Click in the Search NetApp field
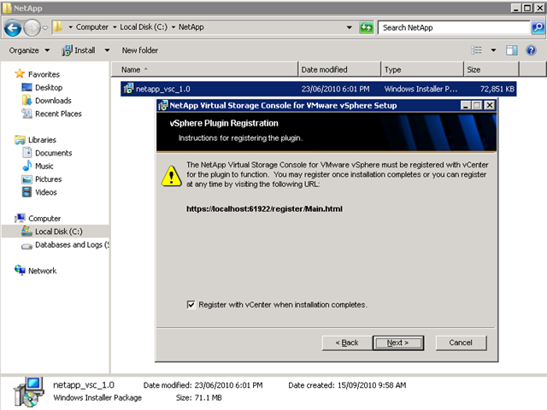The width and height of the screenshot is (547, 410). click(x=454, y=27)
